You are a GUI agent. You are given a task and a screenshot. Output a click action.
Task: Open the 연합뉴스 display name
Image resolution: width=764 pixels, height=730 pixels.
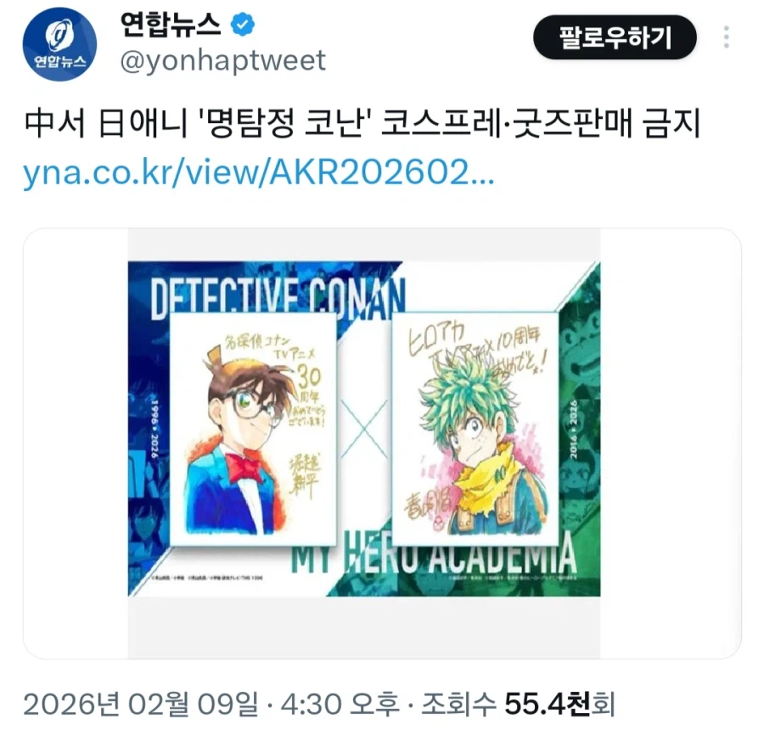pyautogui.click(x=171, y=25)
